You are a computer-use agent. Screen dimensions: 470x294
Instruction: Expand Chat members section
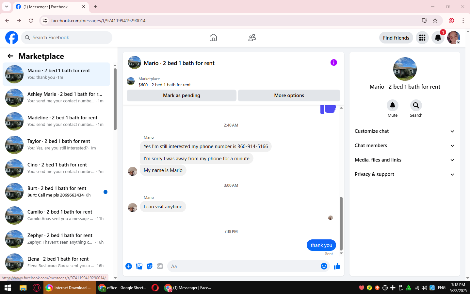click(405, 146)
